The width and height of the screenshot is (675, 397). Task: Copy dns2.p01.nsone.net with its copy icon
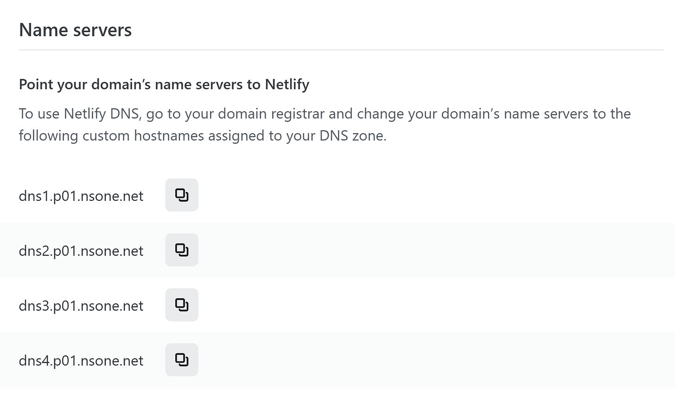(182, 250)
